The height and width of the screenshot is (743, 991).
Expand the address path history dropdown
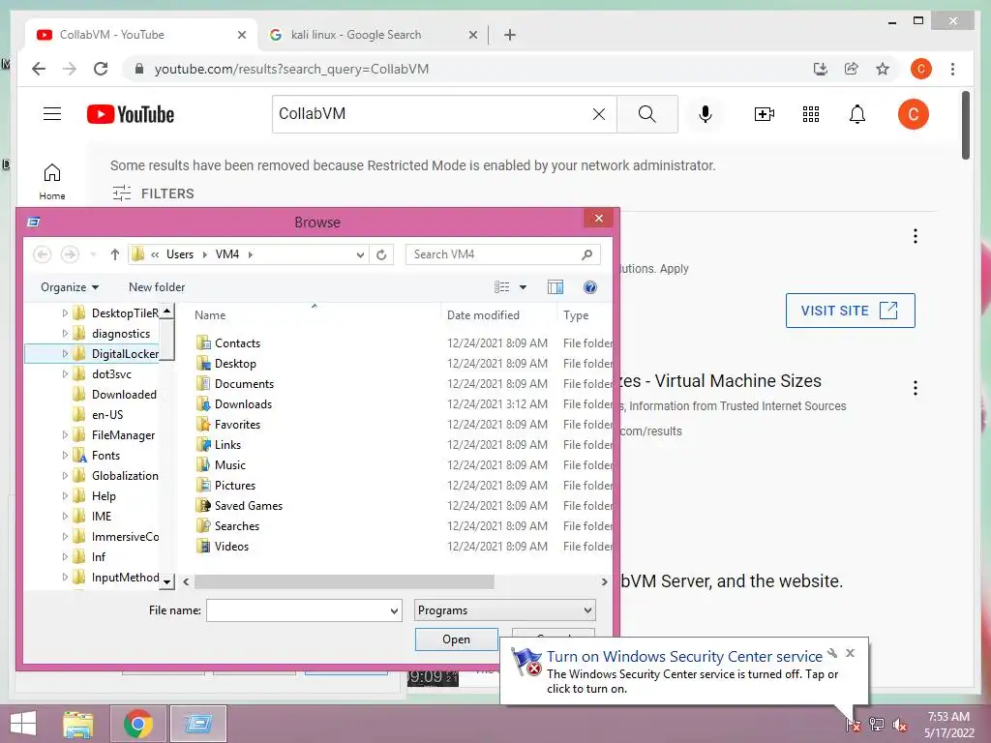[360, 254]
